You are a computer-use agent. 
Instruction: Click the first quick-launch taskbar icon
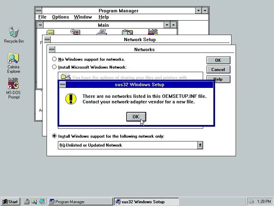(x=27, y=202)
